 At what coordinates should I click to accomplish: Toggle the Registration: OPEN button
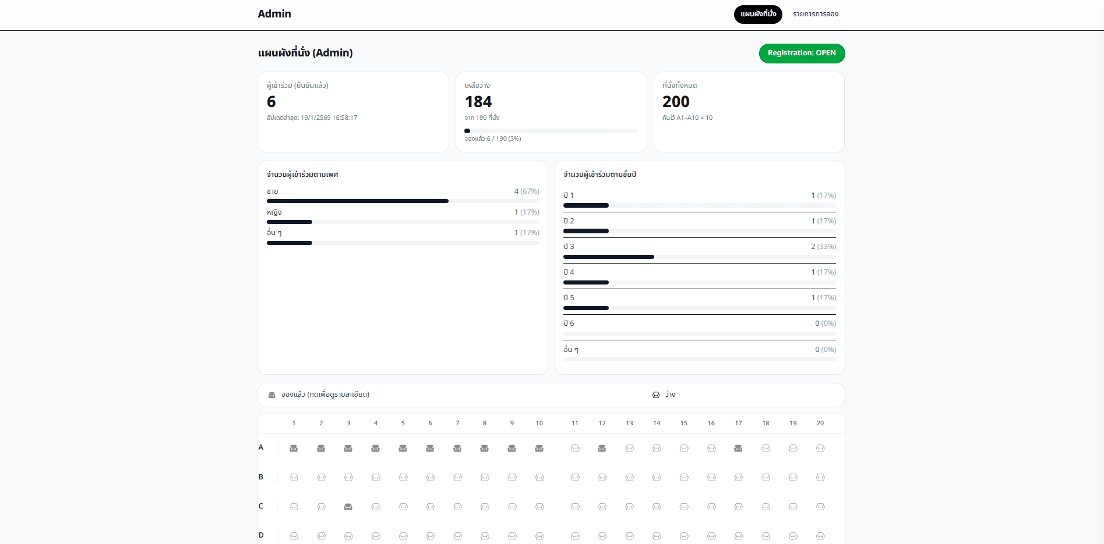[802, 53]
